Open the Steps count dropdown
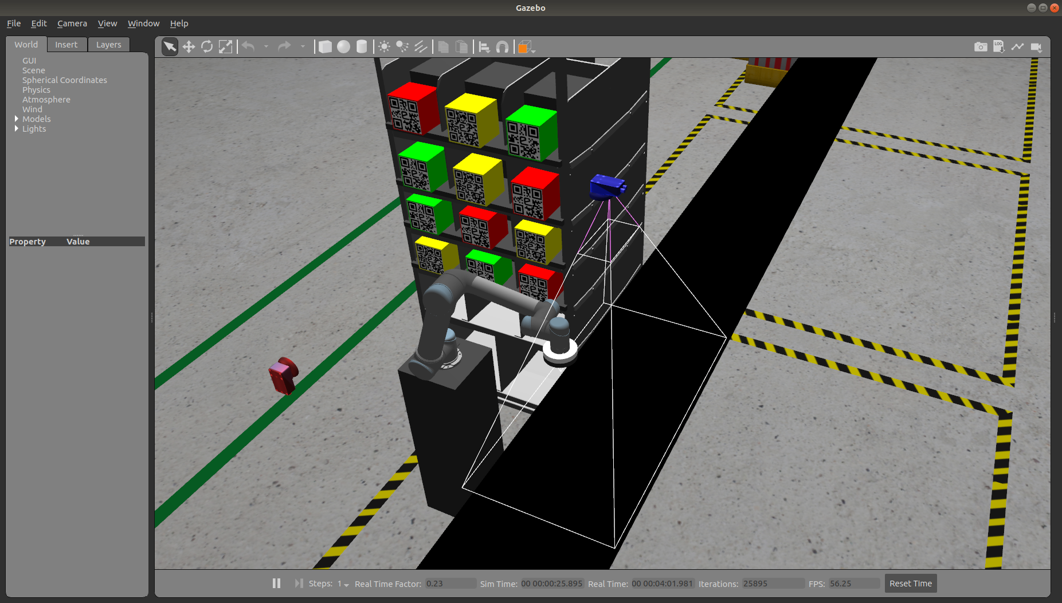 pyautogui.click(x=343, y=584)
